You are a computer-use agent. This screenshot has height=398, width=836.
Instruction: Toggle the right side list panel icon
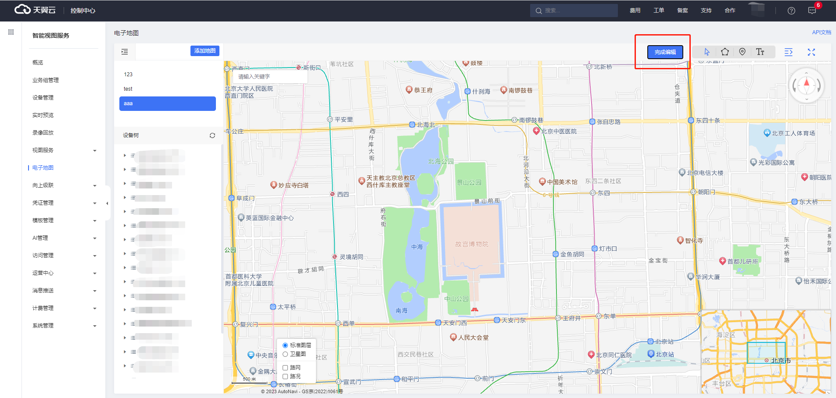[788, 52]
